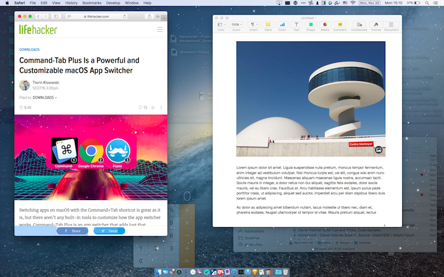444x277 pixels.
Task: Open the Insert dropdown in Pages
Action: tap(254, 24)
